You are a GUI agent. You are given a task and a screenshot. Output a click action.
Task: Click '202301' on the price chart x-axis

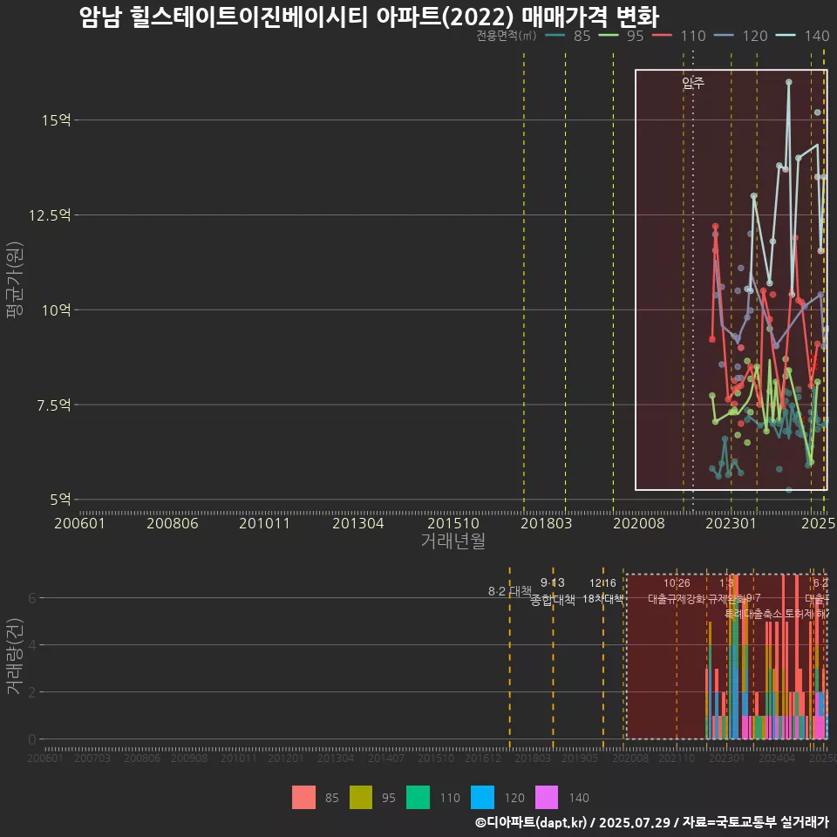[731, 523]
